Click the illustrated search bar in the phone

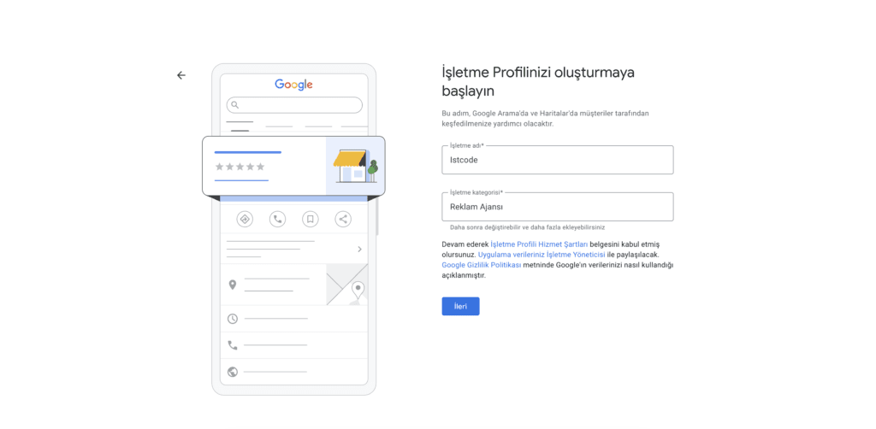(294, 105)
